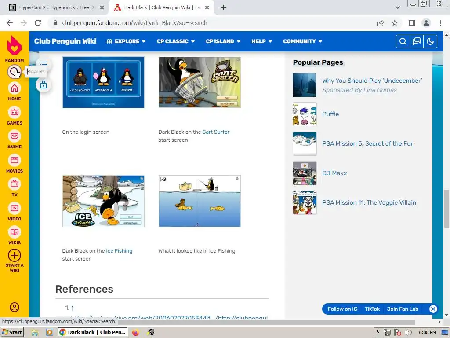Click Start a Wiki plus icon

pyautogui.click(x=15, y=255)
